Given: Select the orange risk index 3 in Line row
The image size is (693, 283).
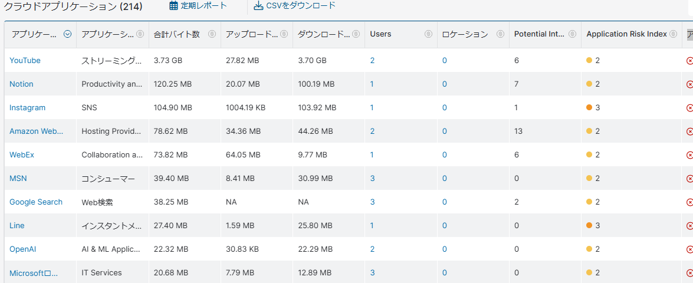Looking at the screenshot, I should point(593,226).
